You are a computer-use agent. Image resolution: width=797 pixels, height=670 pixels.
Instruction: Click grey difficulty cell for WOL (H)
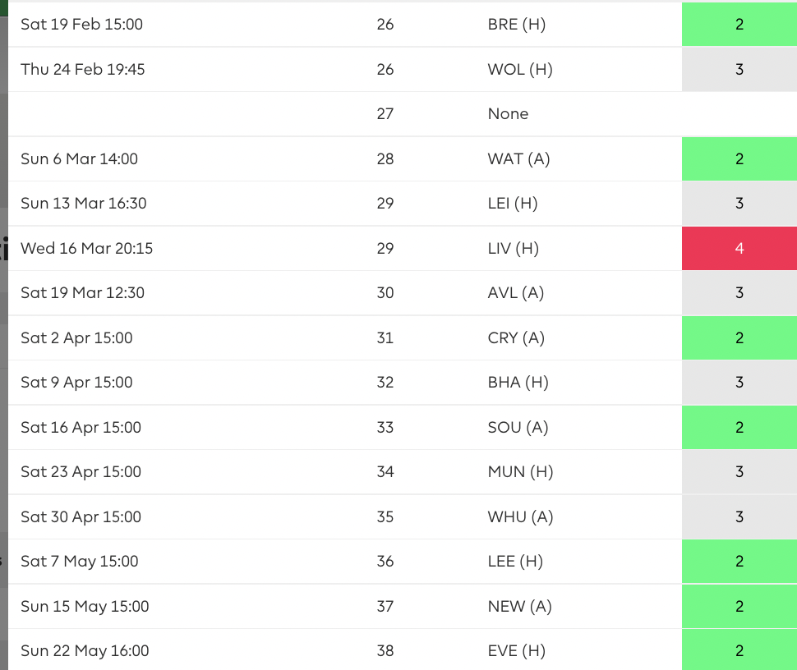tap(739, 70)
